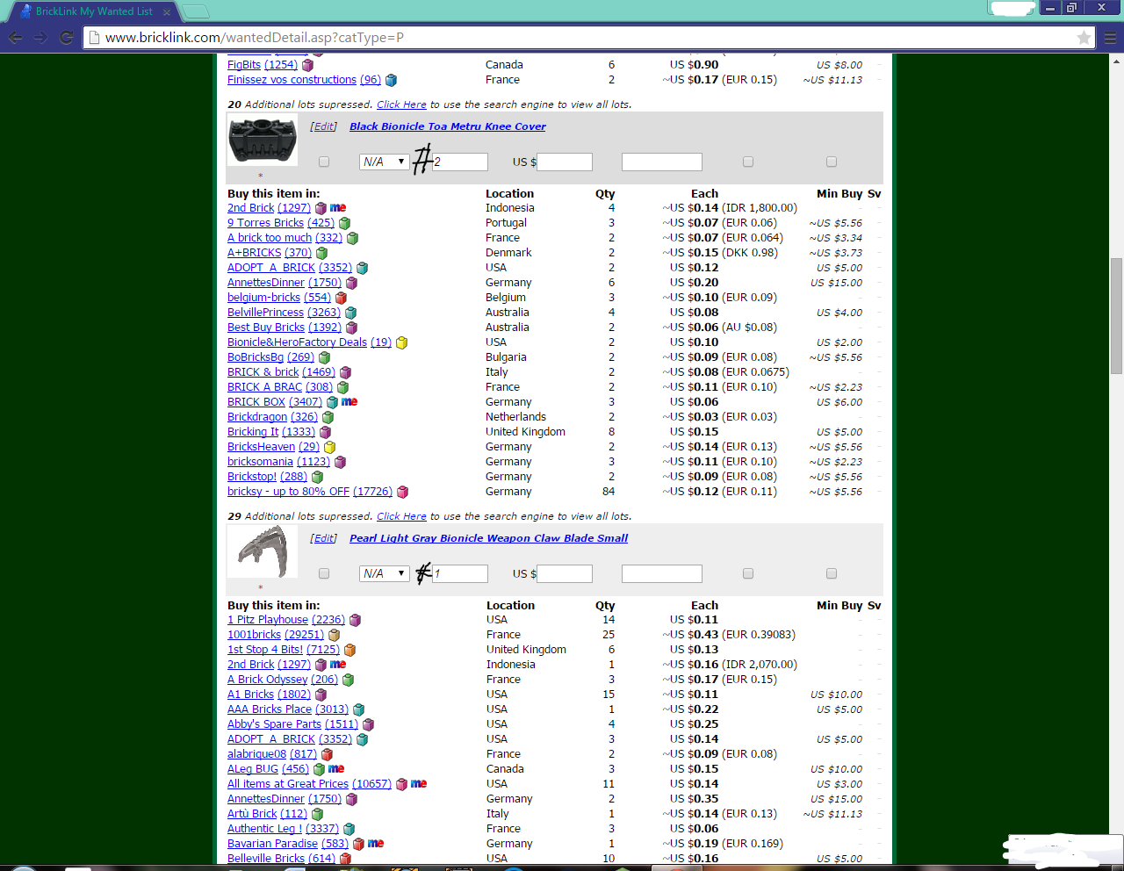
Task: Click Here link after 29 additional lots
Action: click(401, 516)
